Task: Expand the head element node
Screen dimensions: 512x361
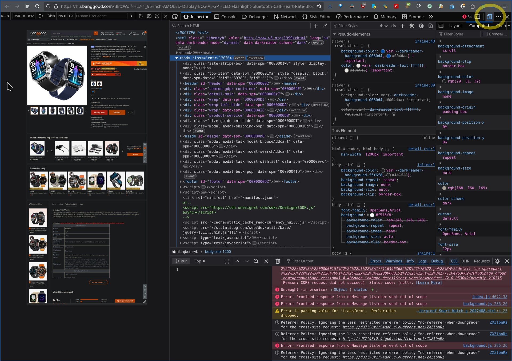Action: [x=177, y=53]
